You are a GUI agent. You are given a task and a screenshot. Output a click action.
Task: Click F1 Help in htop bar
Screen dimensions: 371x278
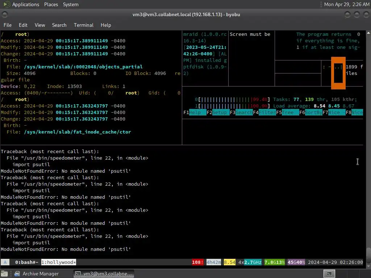195,113
